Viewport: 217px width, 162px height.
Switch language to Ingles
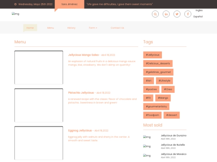click(x=199, y=10)
